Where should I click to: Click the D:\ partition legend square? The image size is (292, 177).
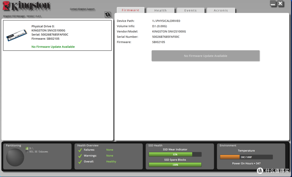pos(27,148)
